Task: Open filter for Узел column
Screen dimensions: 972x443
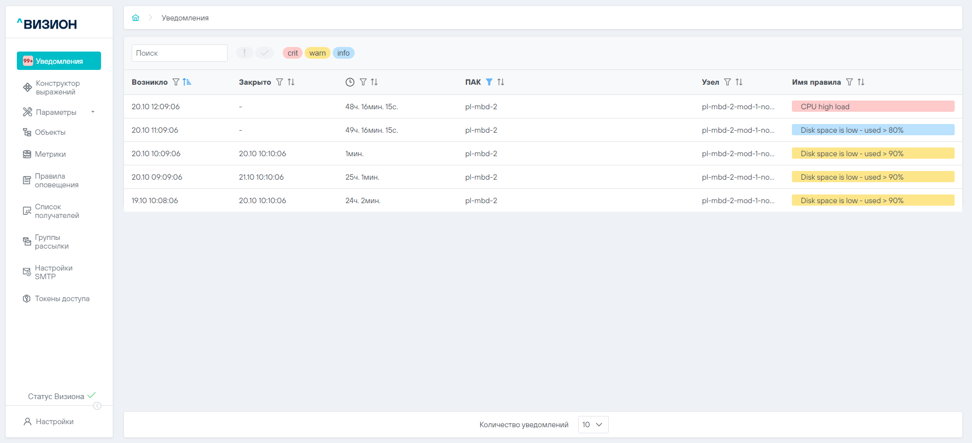Action: 728,82
